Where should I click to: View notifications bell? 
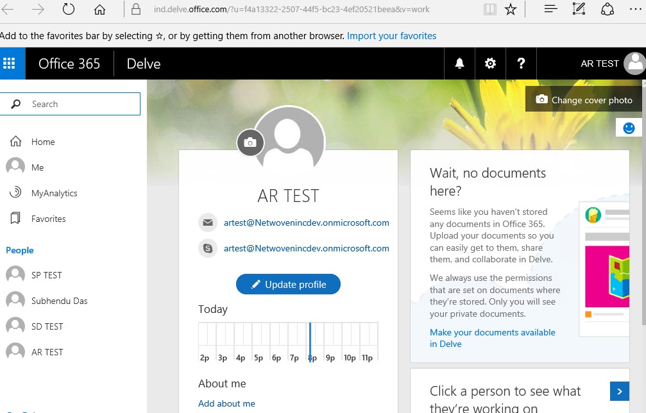459,63
